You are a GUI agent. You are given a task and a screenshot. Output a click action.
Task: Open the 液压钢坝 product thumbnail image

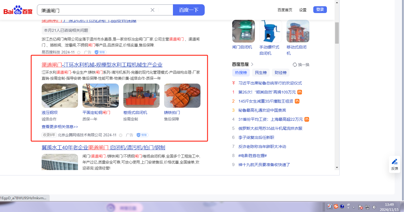60,96
